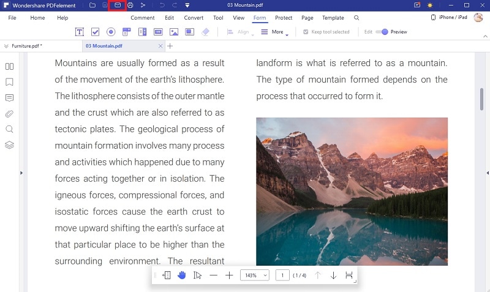This screenshot has width=490, height=292.
Task: Open the quick access toolbar dropdown arrow
Action: (187, 6)
